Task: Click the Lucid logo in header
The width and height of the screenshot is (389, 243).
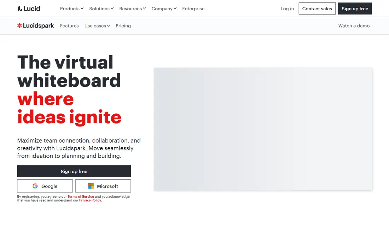Action: pyautogui.click(x=29, y=9)
